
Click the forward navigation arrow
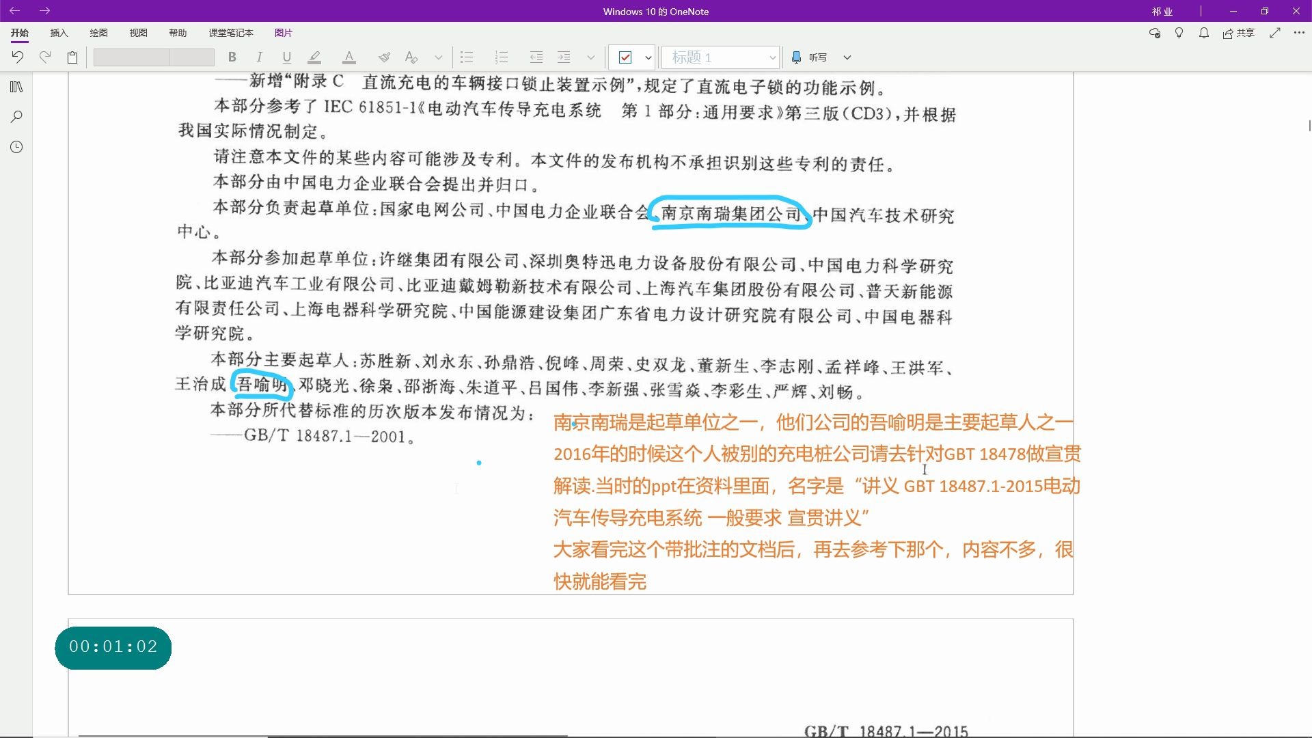pyautogui.click(x=44, y=11)
